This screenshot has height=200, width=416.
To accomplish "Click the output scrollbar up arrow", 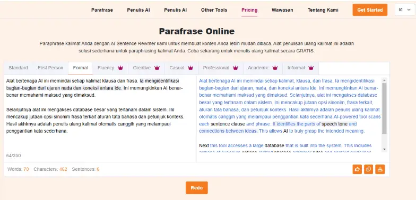I will (x=384, y=80).
